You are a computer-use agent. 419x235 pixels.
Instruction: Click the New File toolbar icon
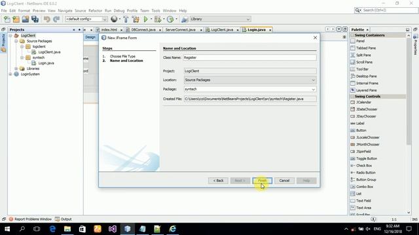pyautogui.click(x=7, y=19)
